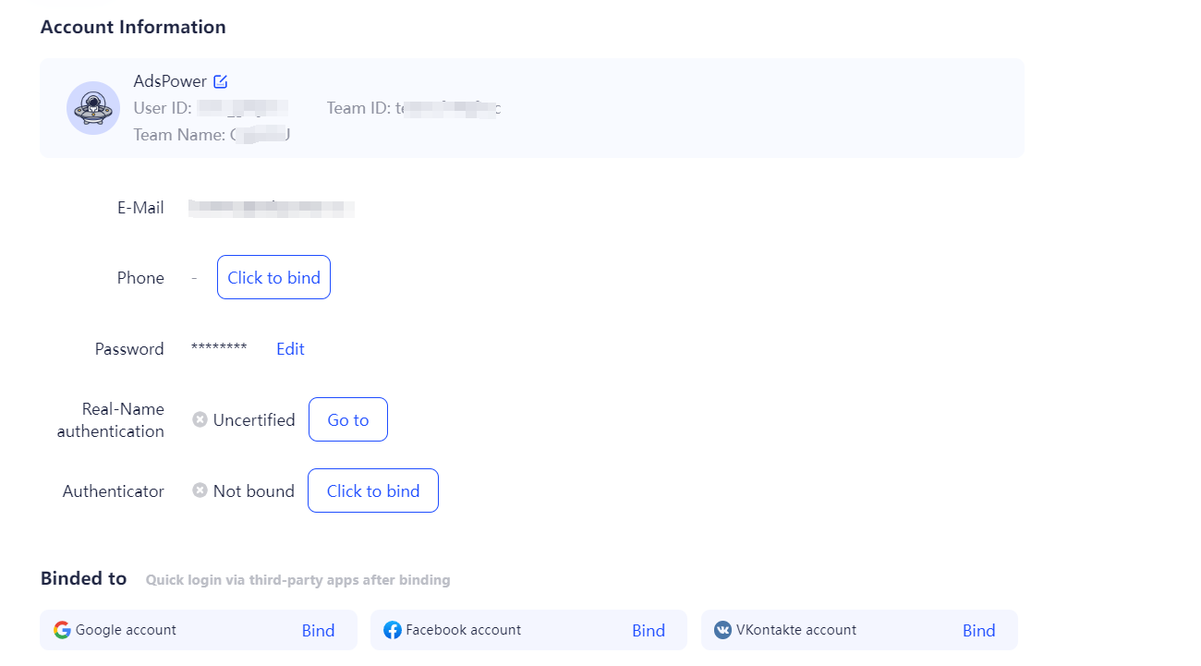Click the edit icon beside AdsPower username
This screenshot has width=1201, height=666.
(x=220, y=81)
